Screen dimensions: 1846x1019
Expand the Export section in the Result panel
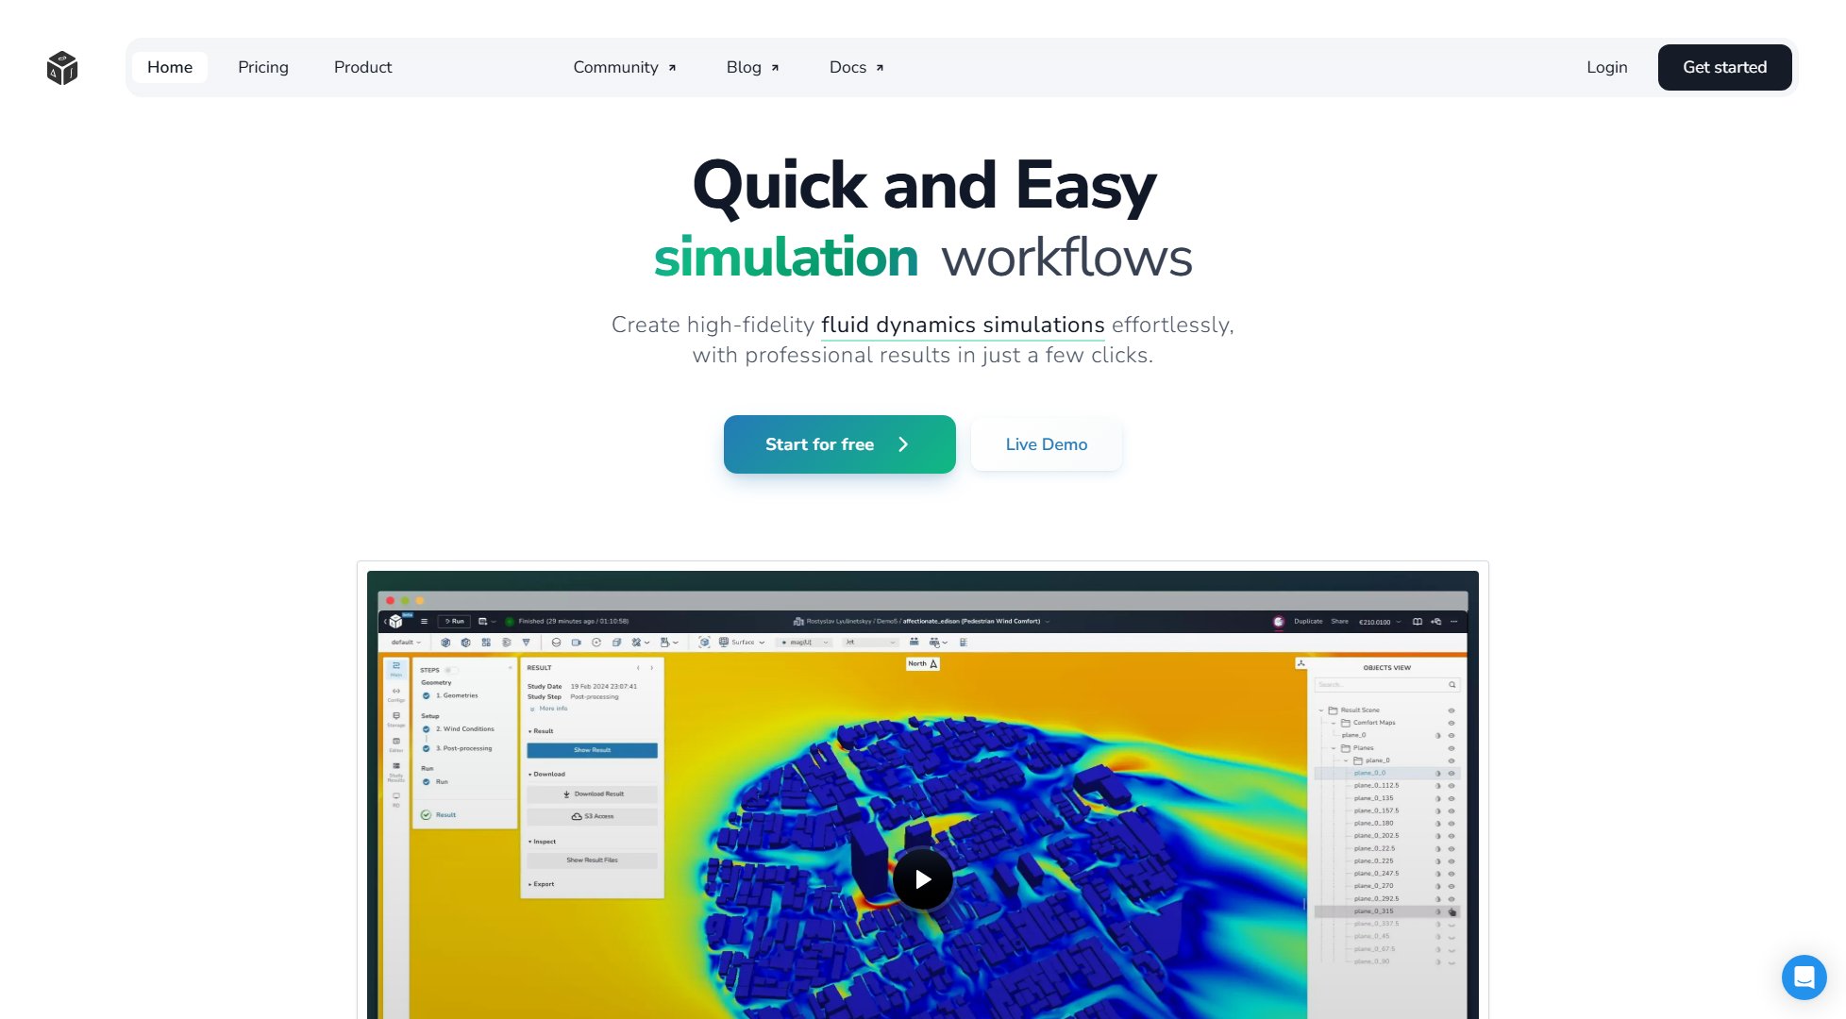click(x=542, y=884)
